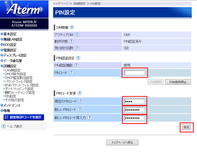
Task: Click help icon next to 新しいPINコード再入力
Action: pos(89,118)
